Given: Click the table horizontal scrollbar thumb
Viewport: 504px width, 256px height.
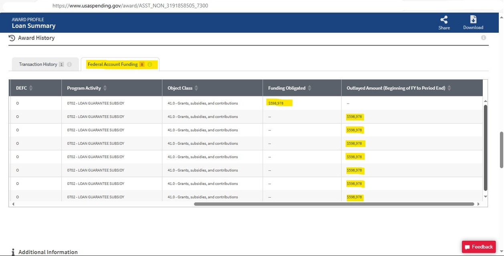Looking at the screenshot, I should 334,204.
